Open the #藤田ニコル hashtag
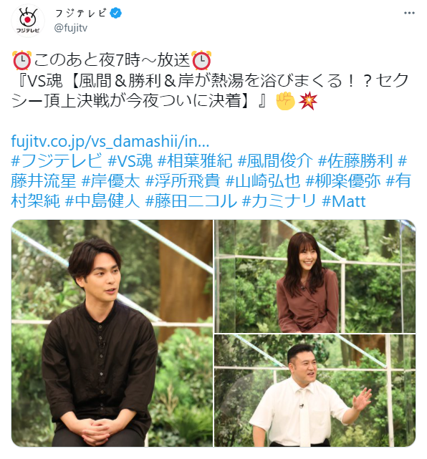 pyautogui.click(x=191, y=201)
